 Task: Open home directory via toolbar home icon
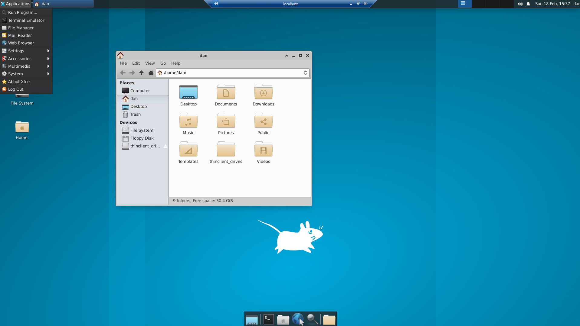pyautogui.click(x=151, y=73)
